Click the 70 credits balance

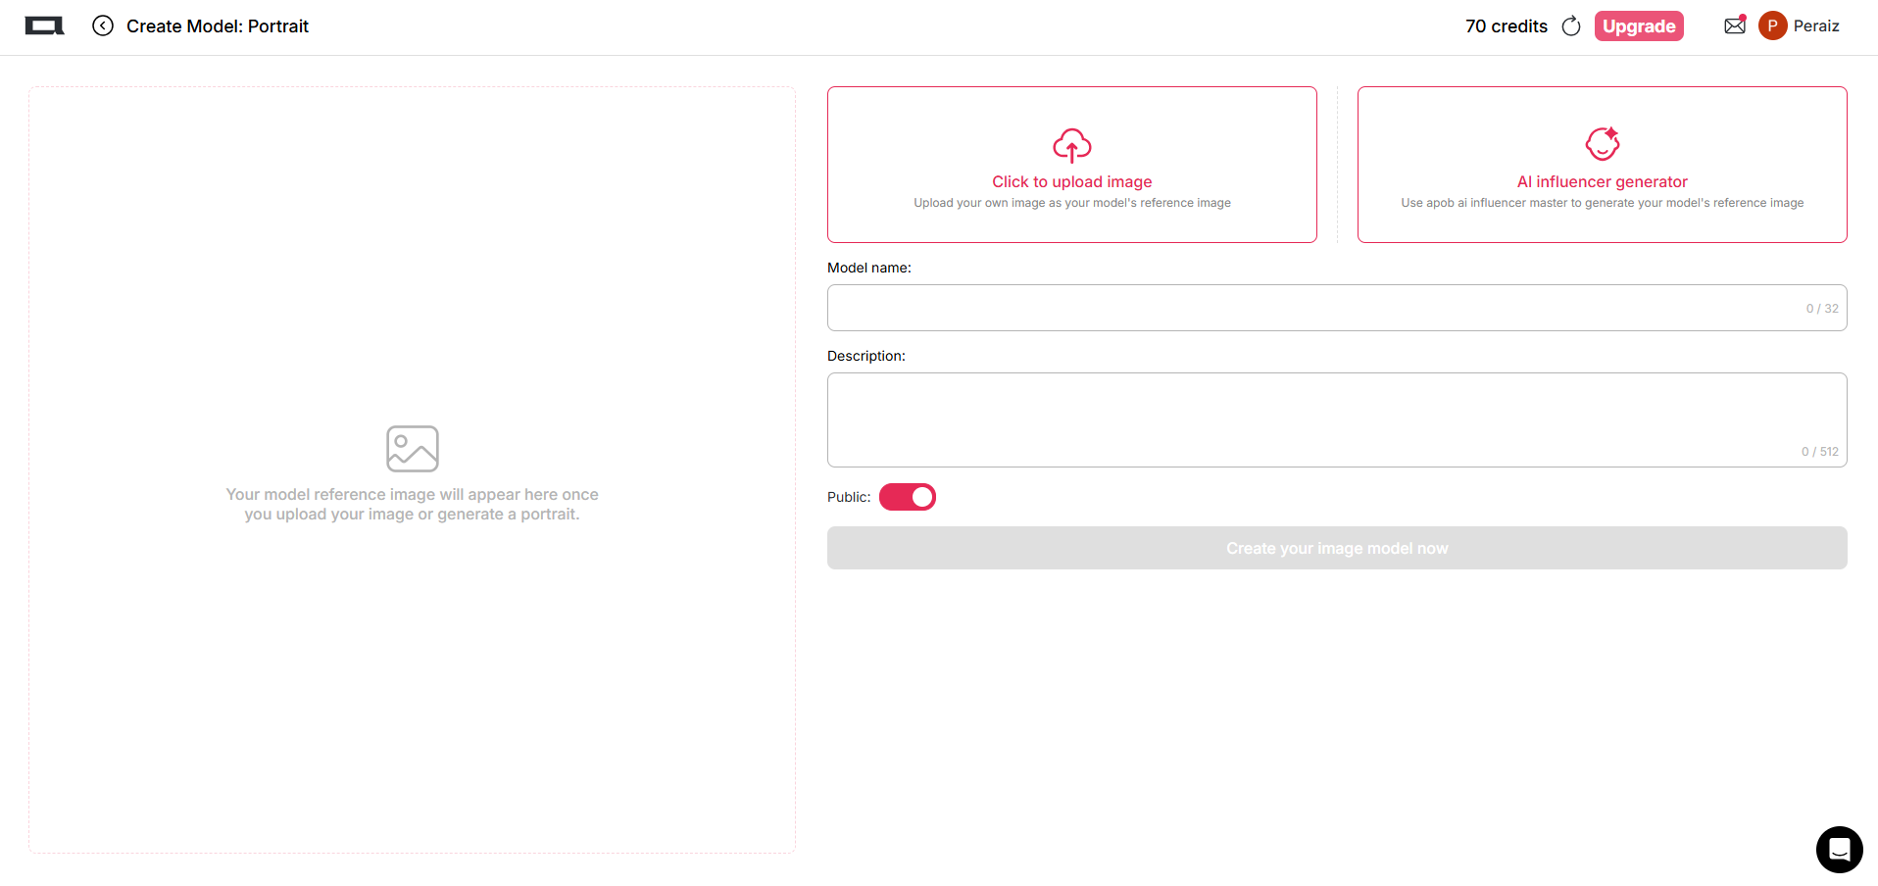coord(1506,26)
